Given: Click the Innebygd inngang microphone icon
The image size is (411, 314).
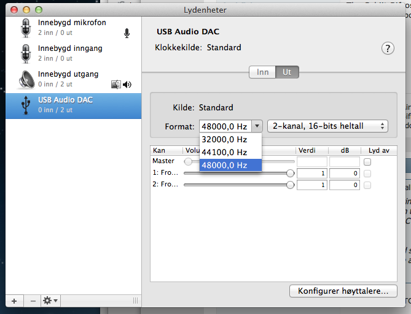Looking at the screenshot, I should pyautogui.click(x=25, y=53).
